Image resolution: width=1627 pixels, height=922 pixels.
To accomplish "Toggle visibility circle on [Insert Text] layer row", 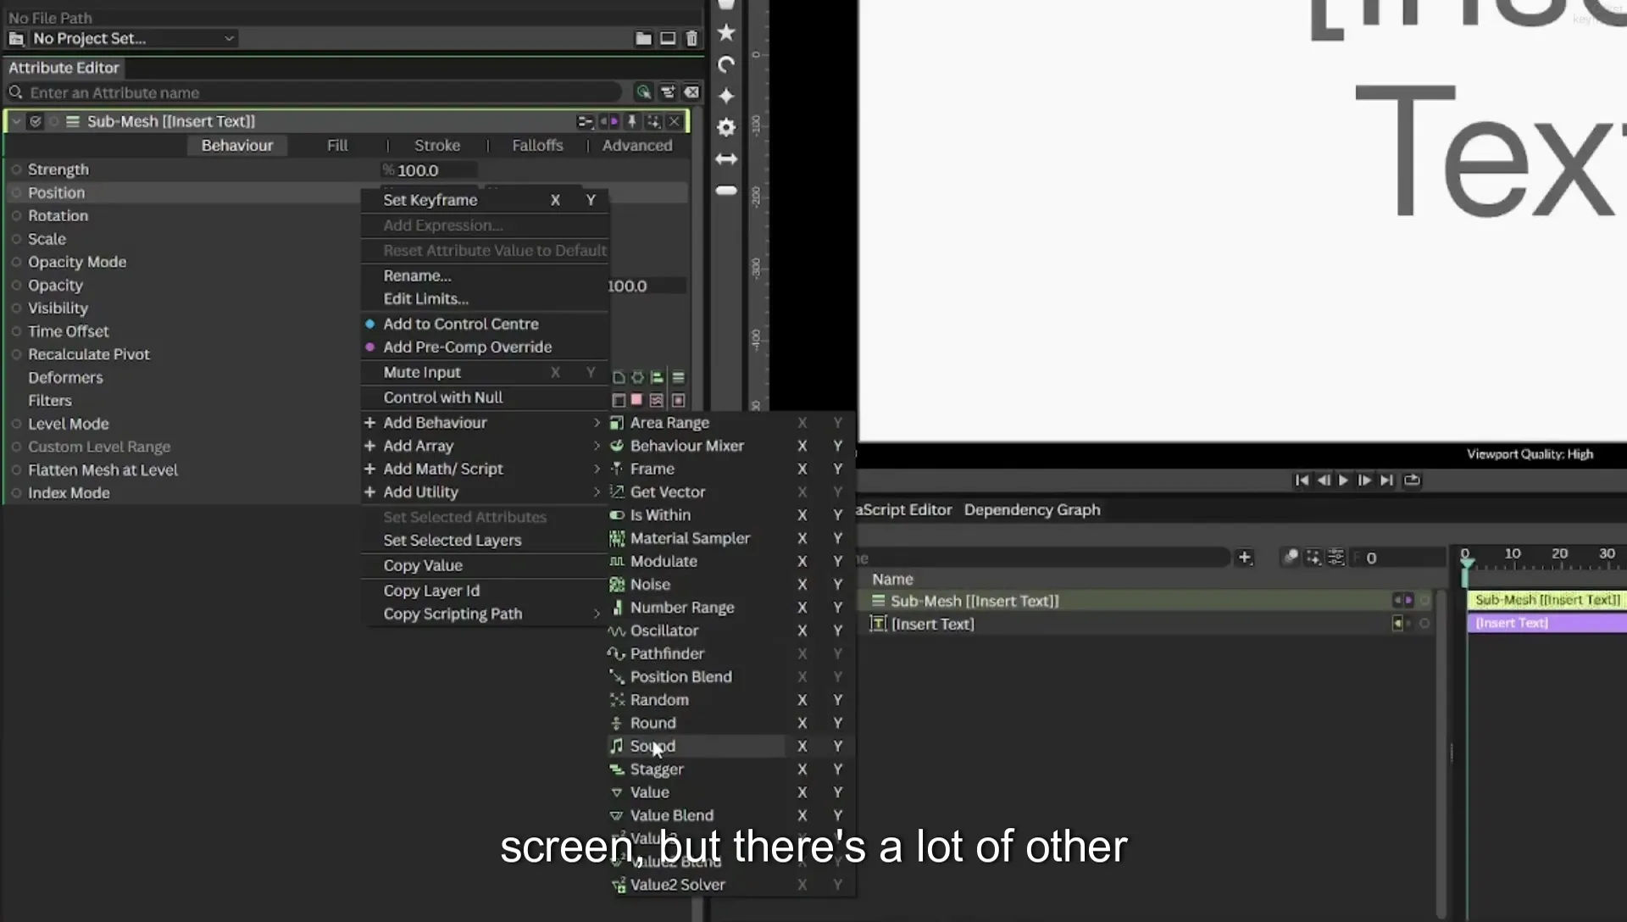I will [x=1424, y=624].
